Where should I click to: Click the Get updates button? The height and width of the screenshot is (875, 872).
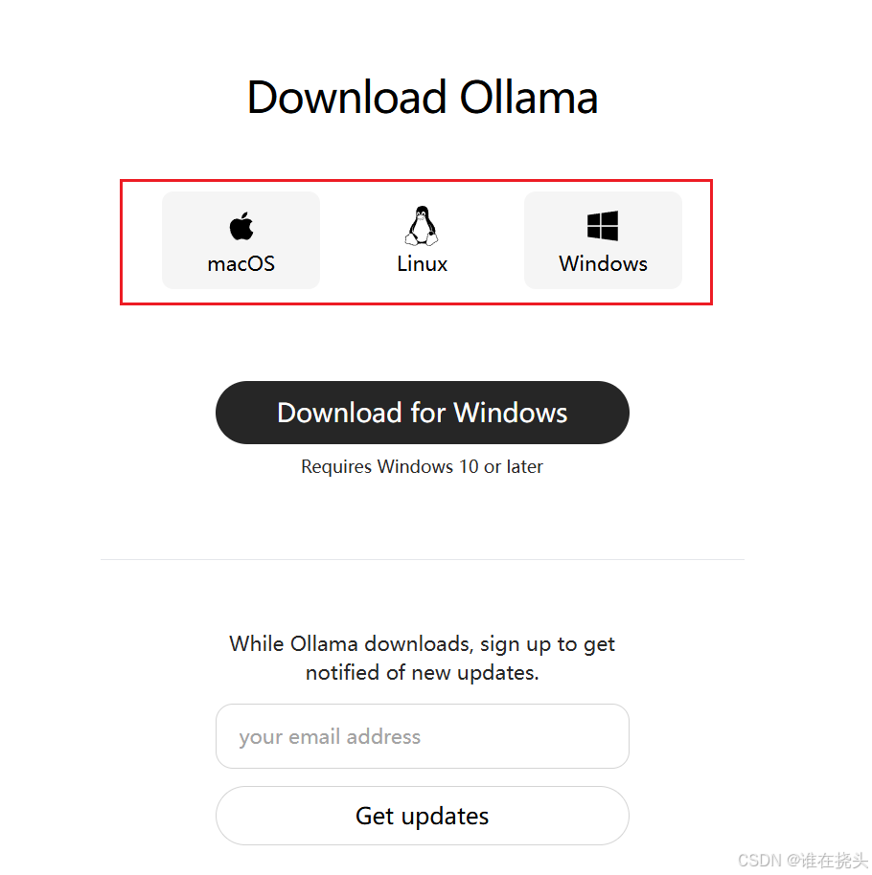point(423,816)
